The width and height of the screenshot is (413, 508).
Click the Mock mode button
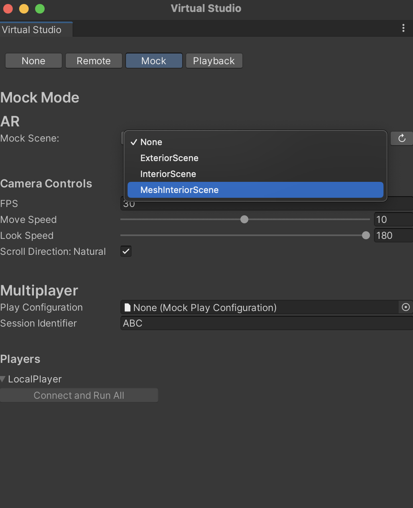[x=153, y=61]
